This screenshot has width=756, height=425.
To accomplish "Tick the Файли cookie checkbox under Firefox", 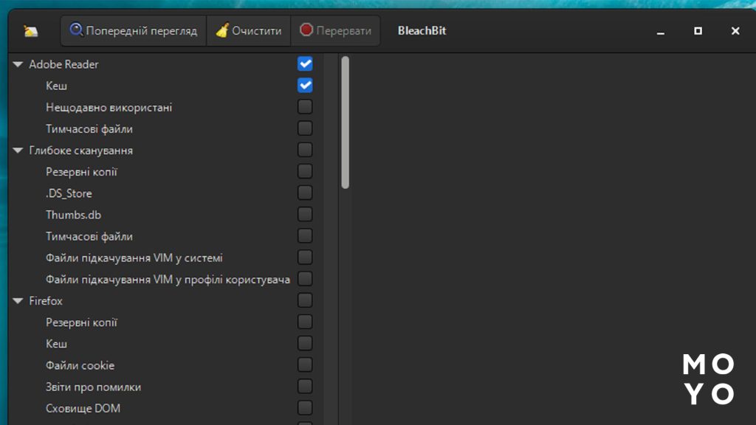I will click(x=305, y=365).
